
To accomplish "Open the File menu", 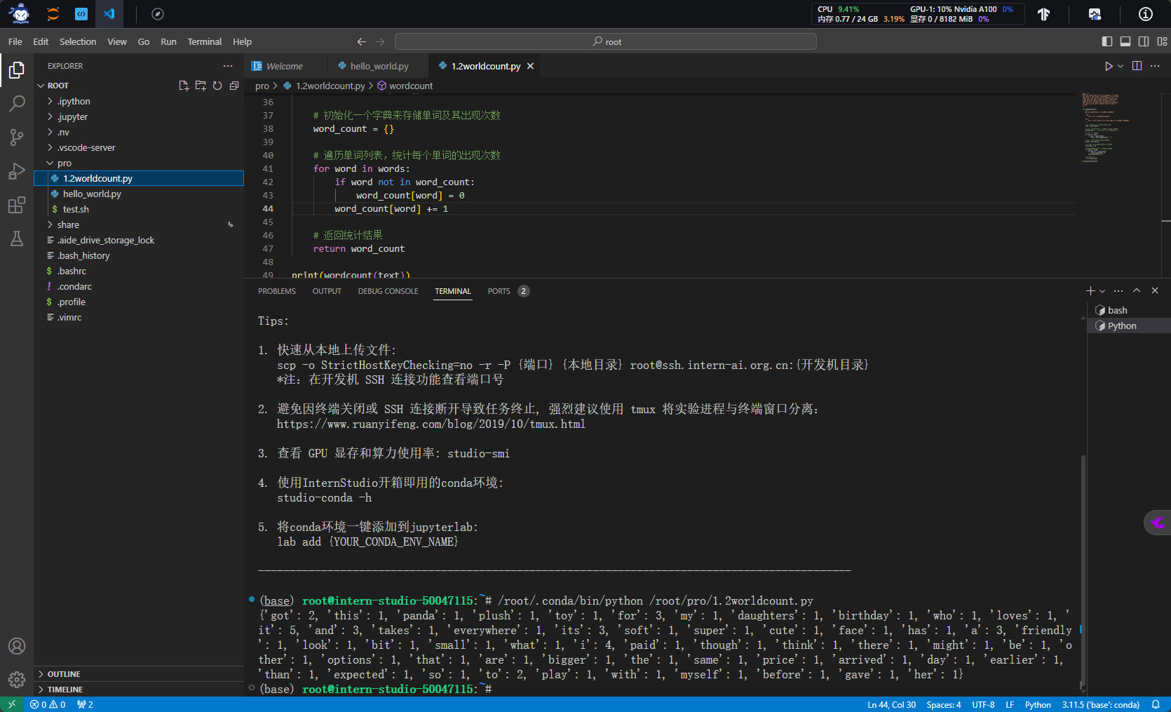I will click(15, 41).
